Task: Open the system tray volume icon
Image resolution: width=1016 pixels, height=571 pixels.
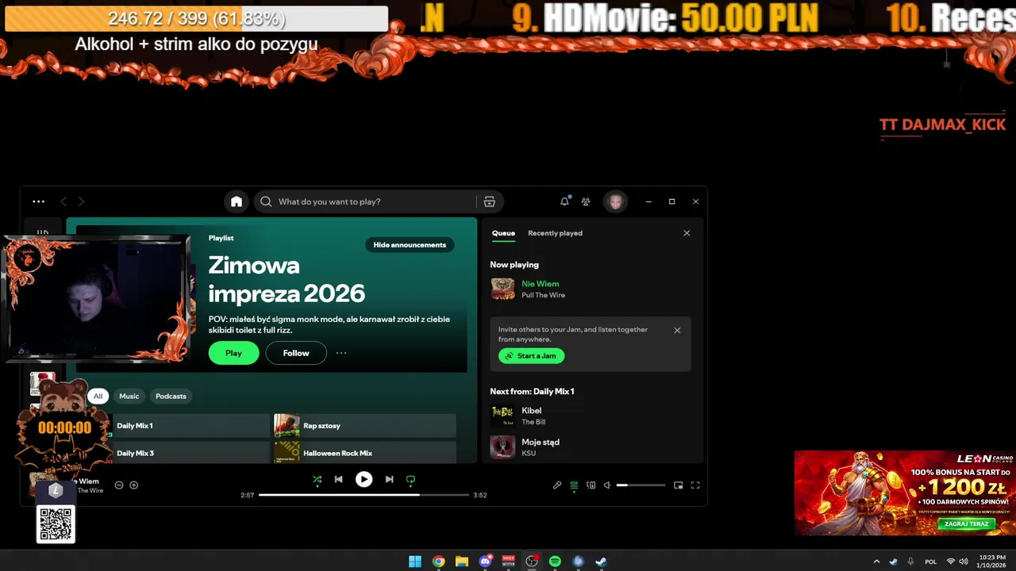Action: coord(964,561)
